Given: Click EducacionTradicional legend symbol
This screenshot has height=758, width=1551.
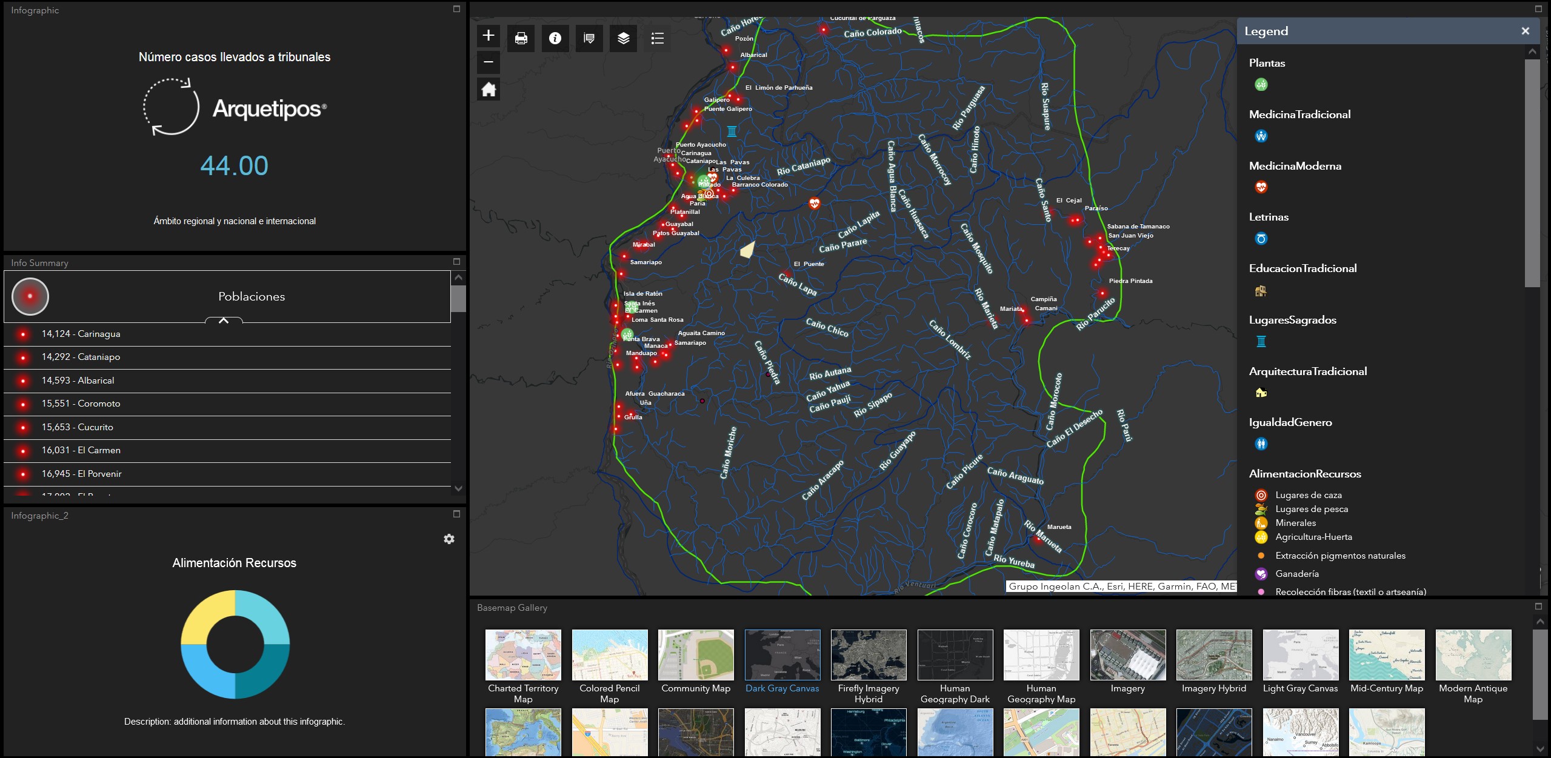Looking at the screenshot, I should [1261, 291].
